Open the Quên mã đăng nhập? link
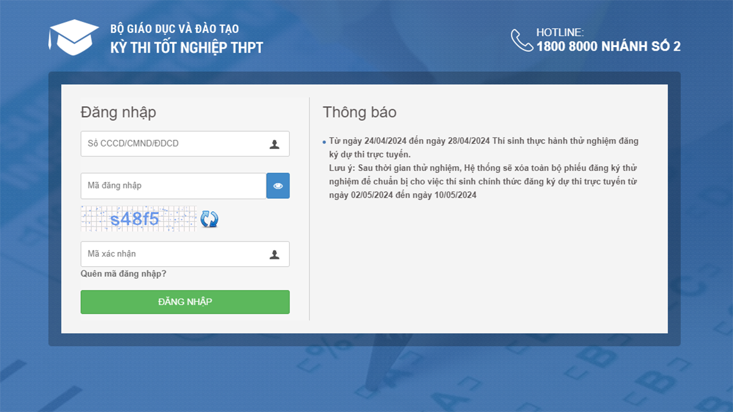 [x=123, y=274]
